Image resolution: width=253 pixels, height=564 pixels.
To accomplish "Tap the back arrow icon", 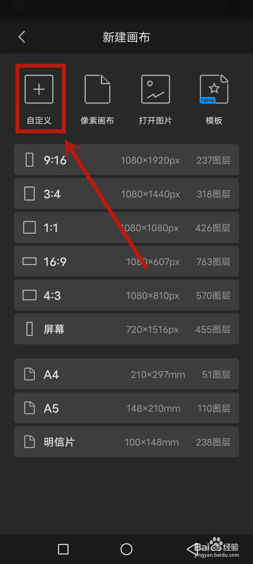I will 22,37.
